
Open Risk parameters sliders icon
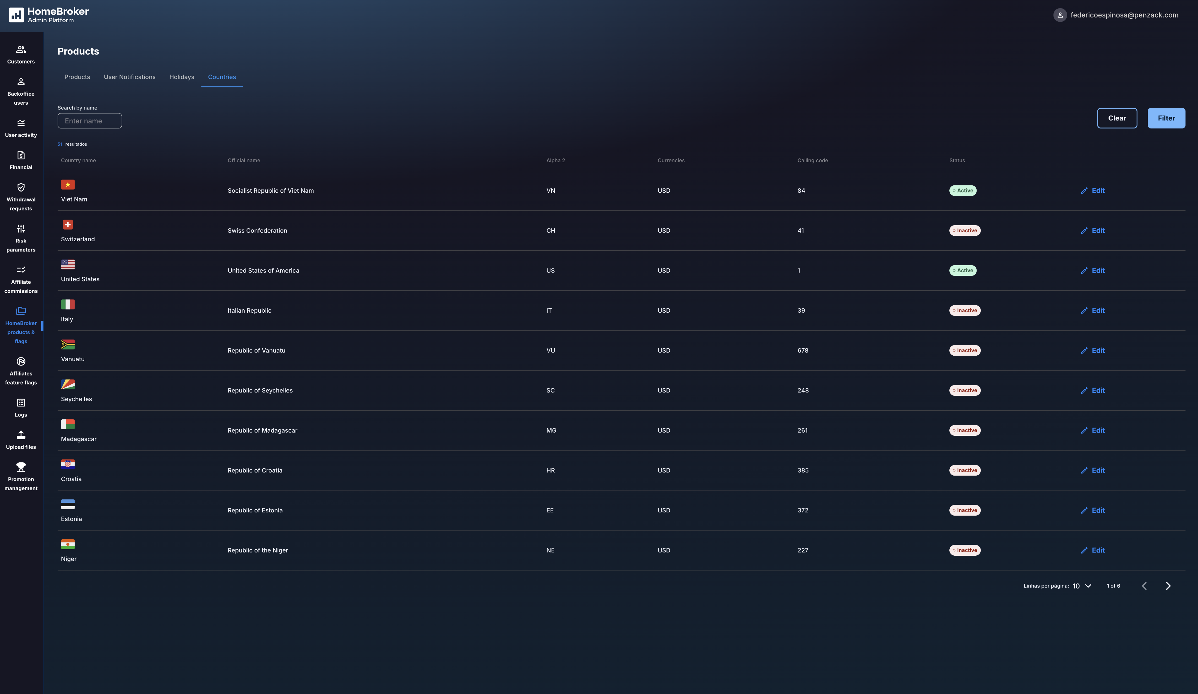pos(21,229)
